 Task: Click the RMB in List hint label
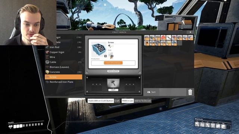[128, 101]
